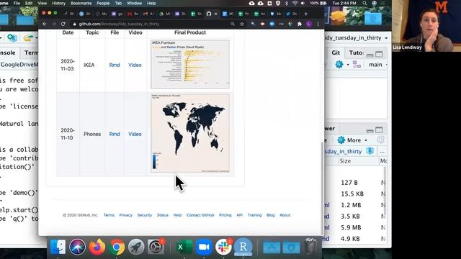Open the tidy_tuesday_in_thirty project dropdown
The image size is (461, 259).
coord(356,38)
